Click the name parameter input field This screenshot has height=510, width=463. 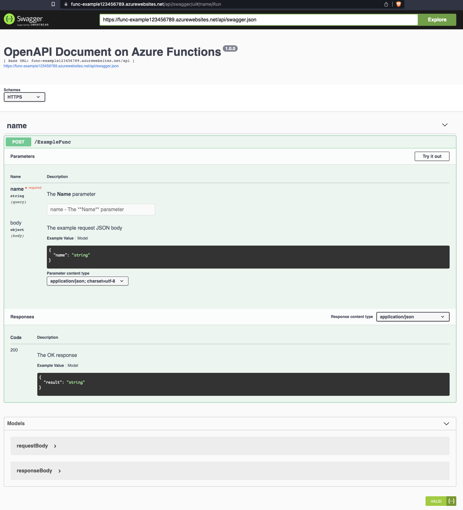[x=101, y=210]
